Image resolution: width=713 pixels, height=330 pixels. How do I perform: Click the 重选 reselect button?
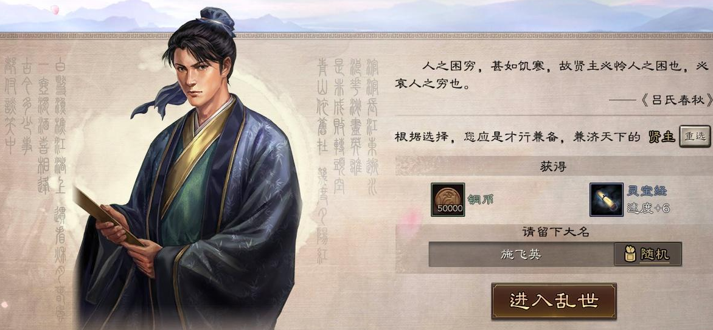695,136
